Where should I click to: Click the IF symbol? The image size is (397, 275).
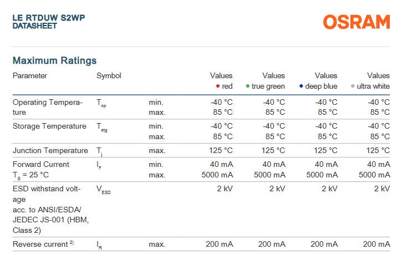click(x=99, y=165)
